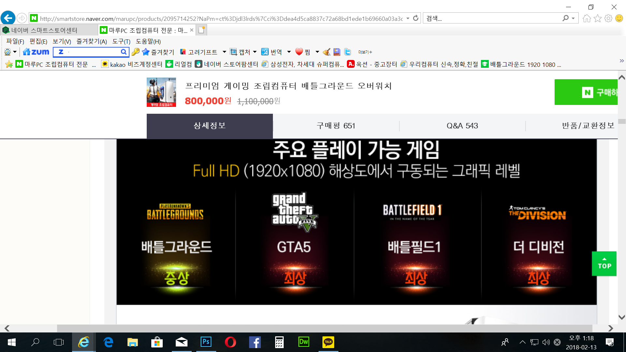The image size is (626, 352).
Task: Open 즐겨찾기 in the zum toolbar
Action: click(158, 52)
